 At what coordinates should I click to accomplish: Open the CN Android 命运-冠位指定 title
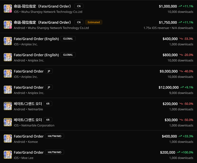coord(43,22)
